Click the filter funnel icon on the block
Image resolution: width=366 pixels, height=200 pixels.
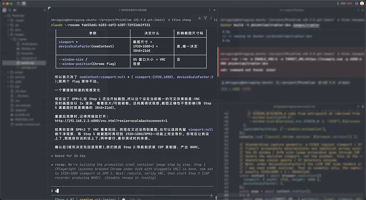tap(205, 18)
